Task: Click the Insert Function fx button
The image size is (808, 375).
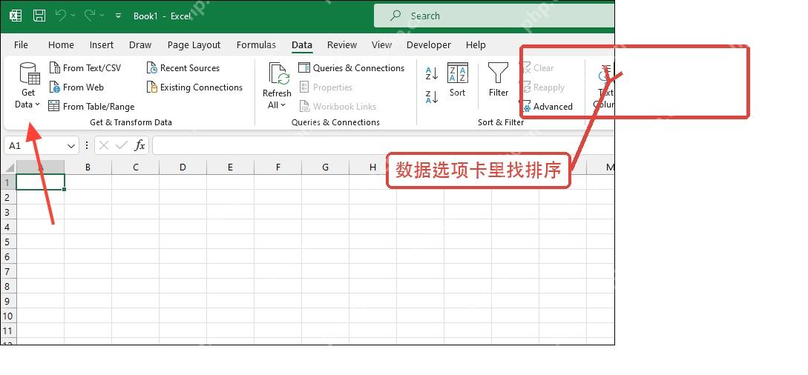Action: coord(139,145)
